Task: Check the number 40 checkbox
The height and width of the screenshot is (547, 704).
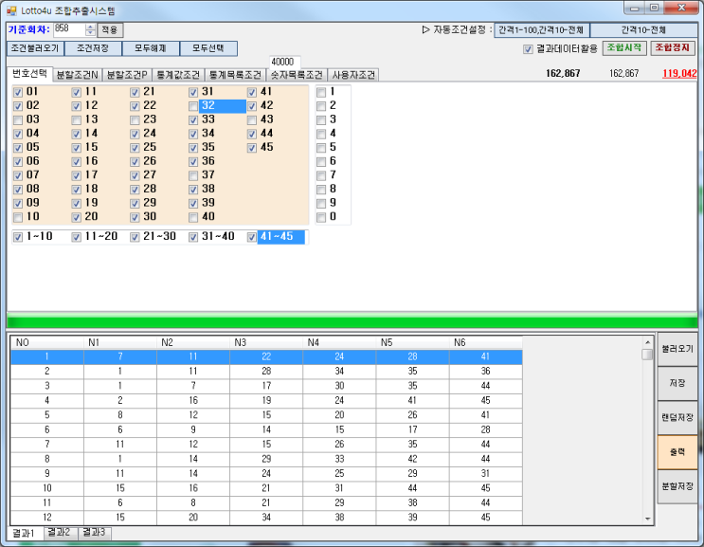Action: pos(193,218)
